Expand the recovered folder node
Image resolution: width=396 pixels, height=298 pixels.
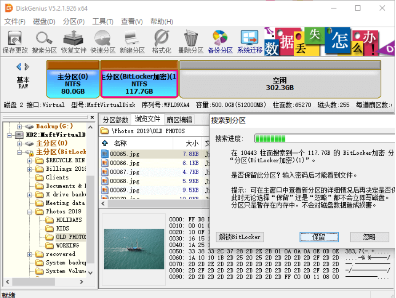pyautogui.click(x=29, y=255)
